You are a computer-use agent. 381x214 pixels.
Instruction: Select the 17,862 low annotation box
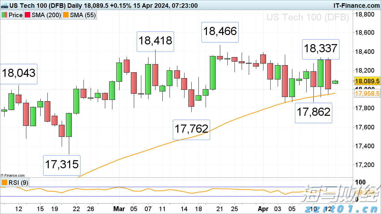tap(313, 112)
